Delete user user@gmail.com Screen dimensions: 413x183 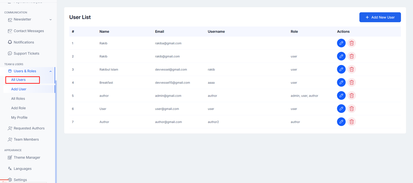point(352,109)
